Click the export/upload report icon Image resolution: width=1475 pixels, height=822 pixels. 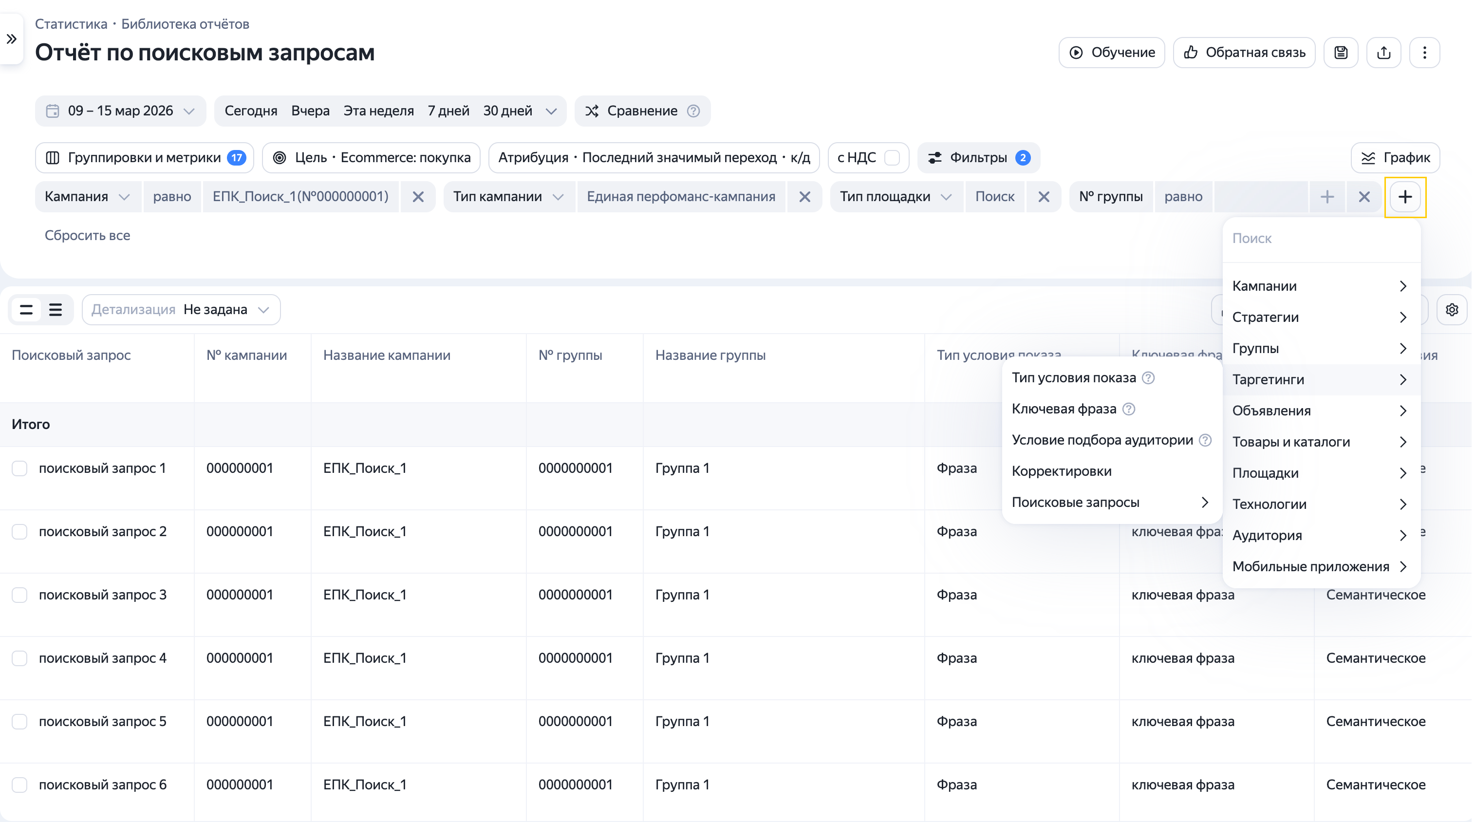pyautogui.click(x=1383, y=53)
